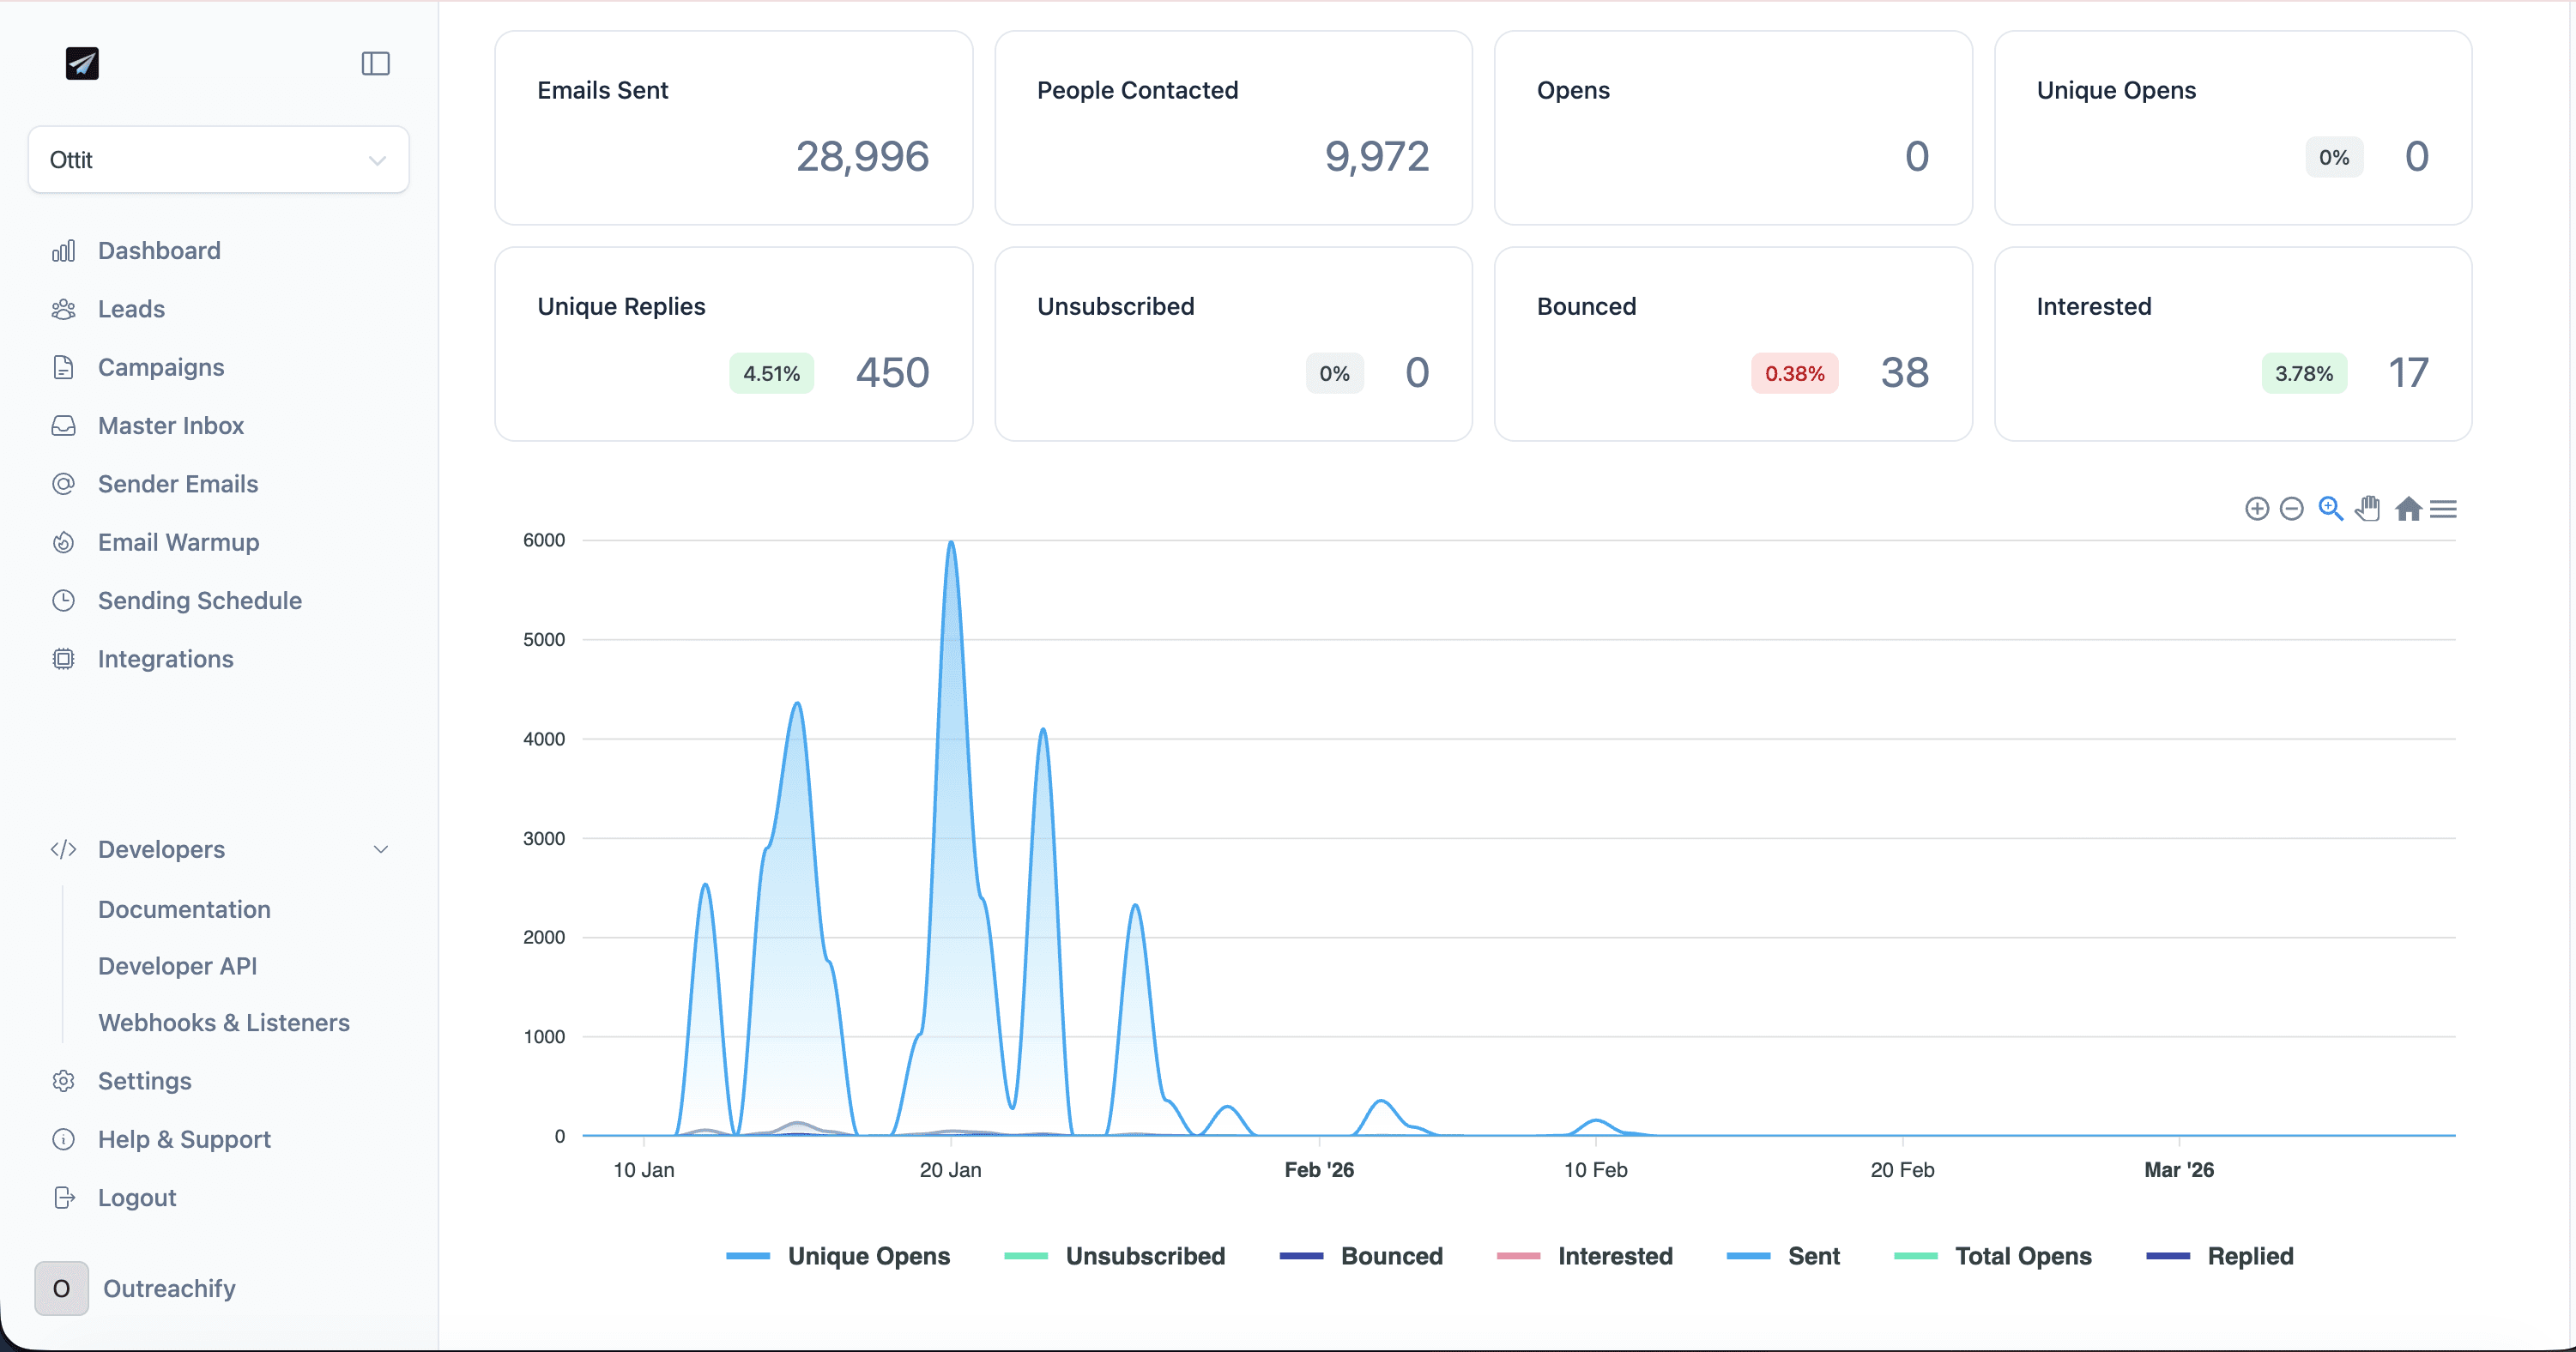
Task: Toggle the Unique Opens legend series
Action: [x=868, y=1256]
